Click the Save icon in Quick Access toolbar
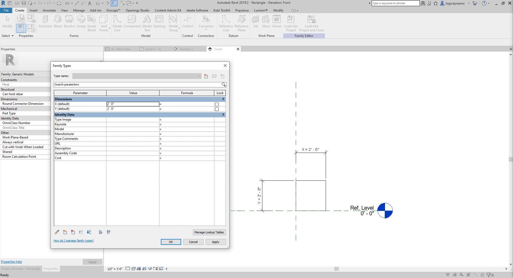513x278 pixels. (24, 3)
